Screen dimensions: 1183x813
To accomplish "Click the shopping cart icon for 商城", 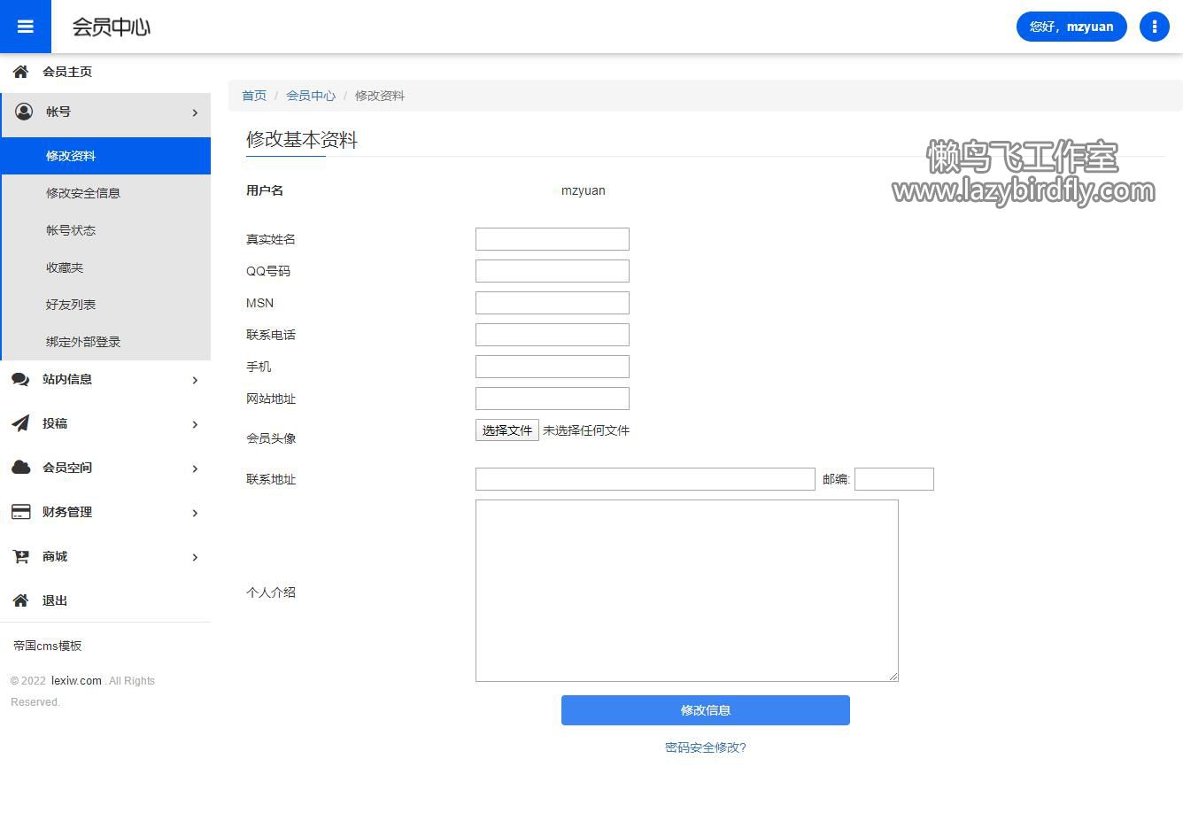I will tap(20, 556).
